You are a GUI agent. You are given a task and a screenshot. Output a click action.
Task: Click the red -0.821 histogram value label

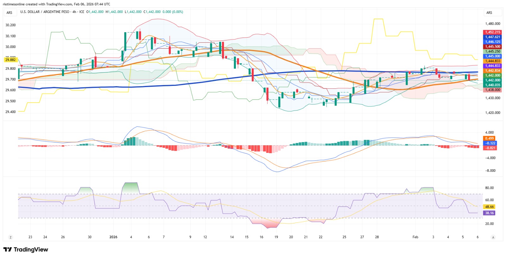tap(490, 148)
